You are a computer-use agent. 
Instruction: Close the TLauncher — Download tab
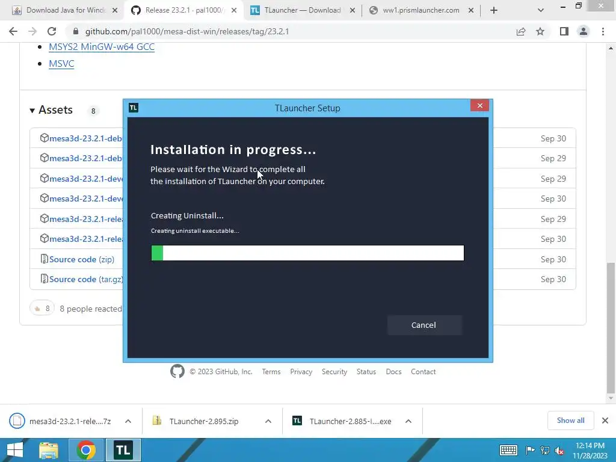tap(353, 11)
